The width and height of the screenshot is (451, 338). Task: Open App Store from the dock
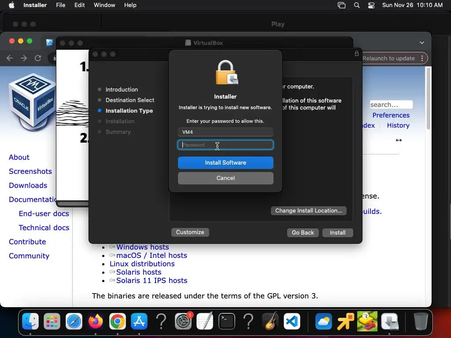139,321
